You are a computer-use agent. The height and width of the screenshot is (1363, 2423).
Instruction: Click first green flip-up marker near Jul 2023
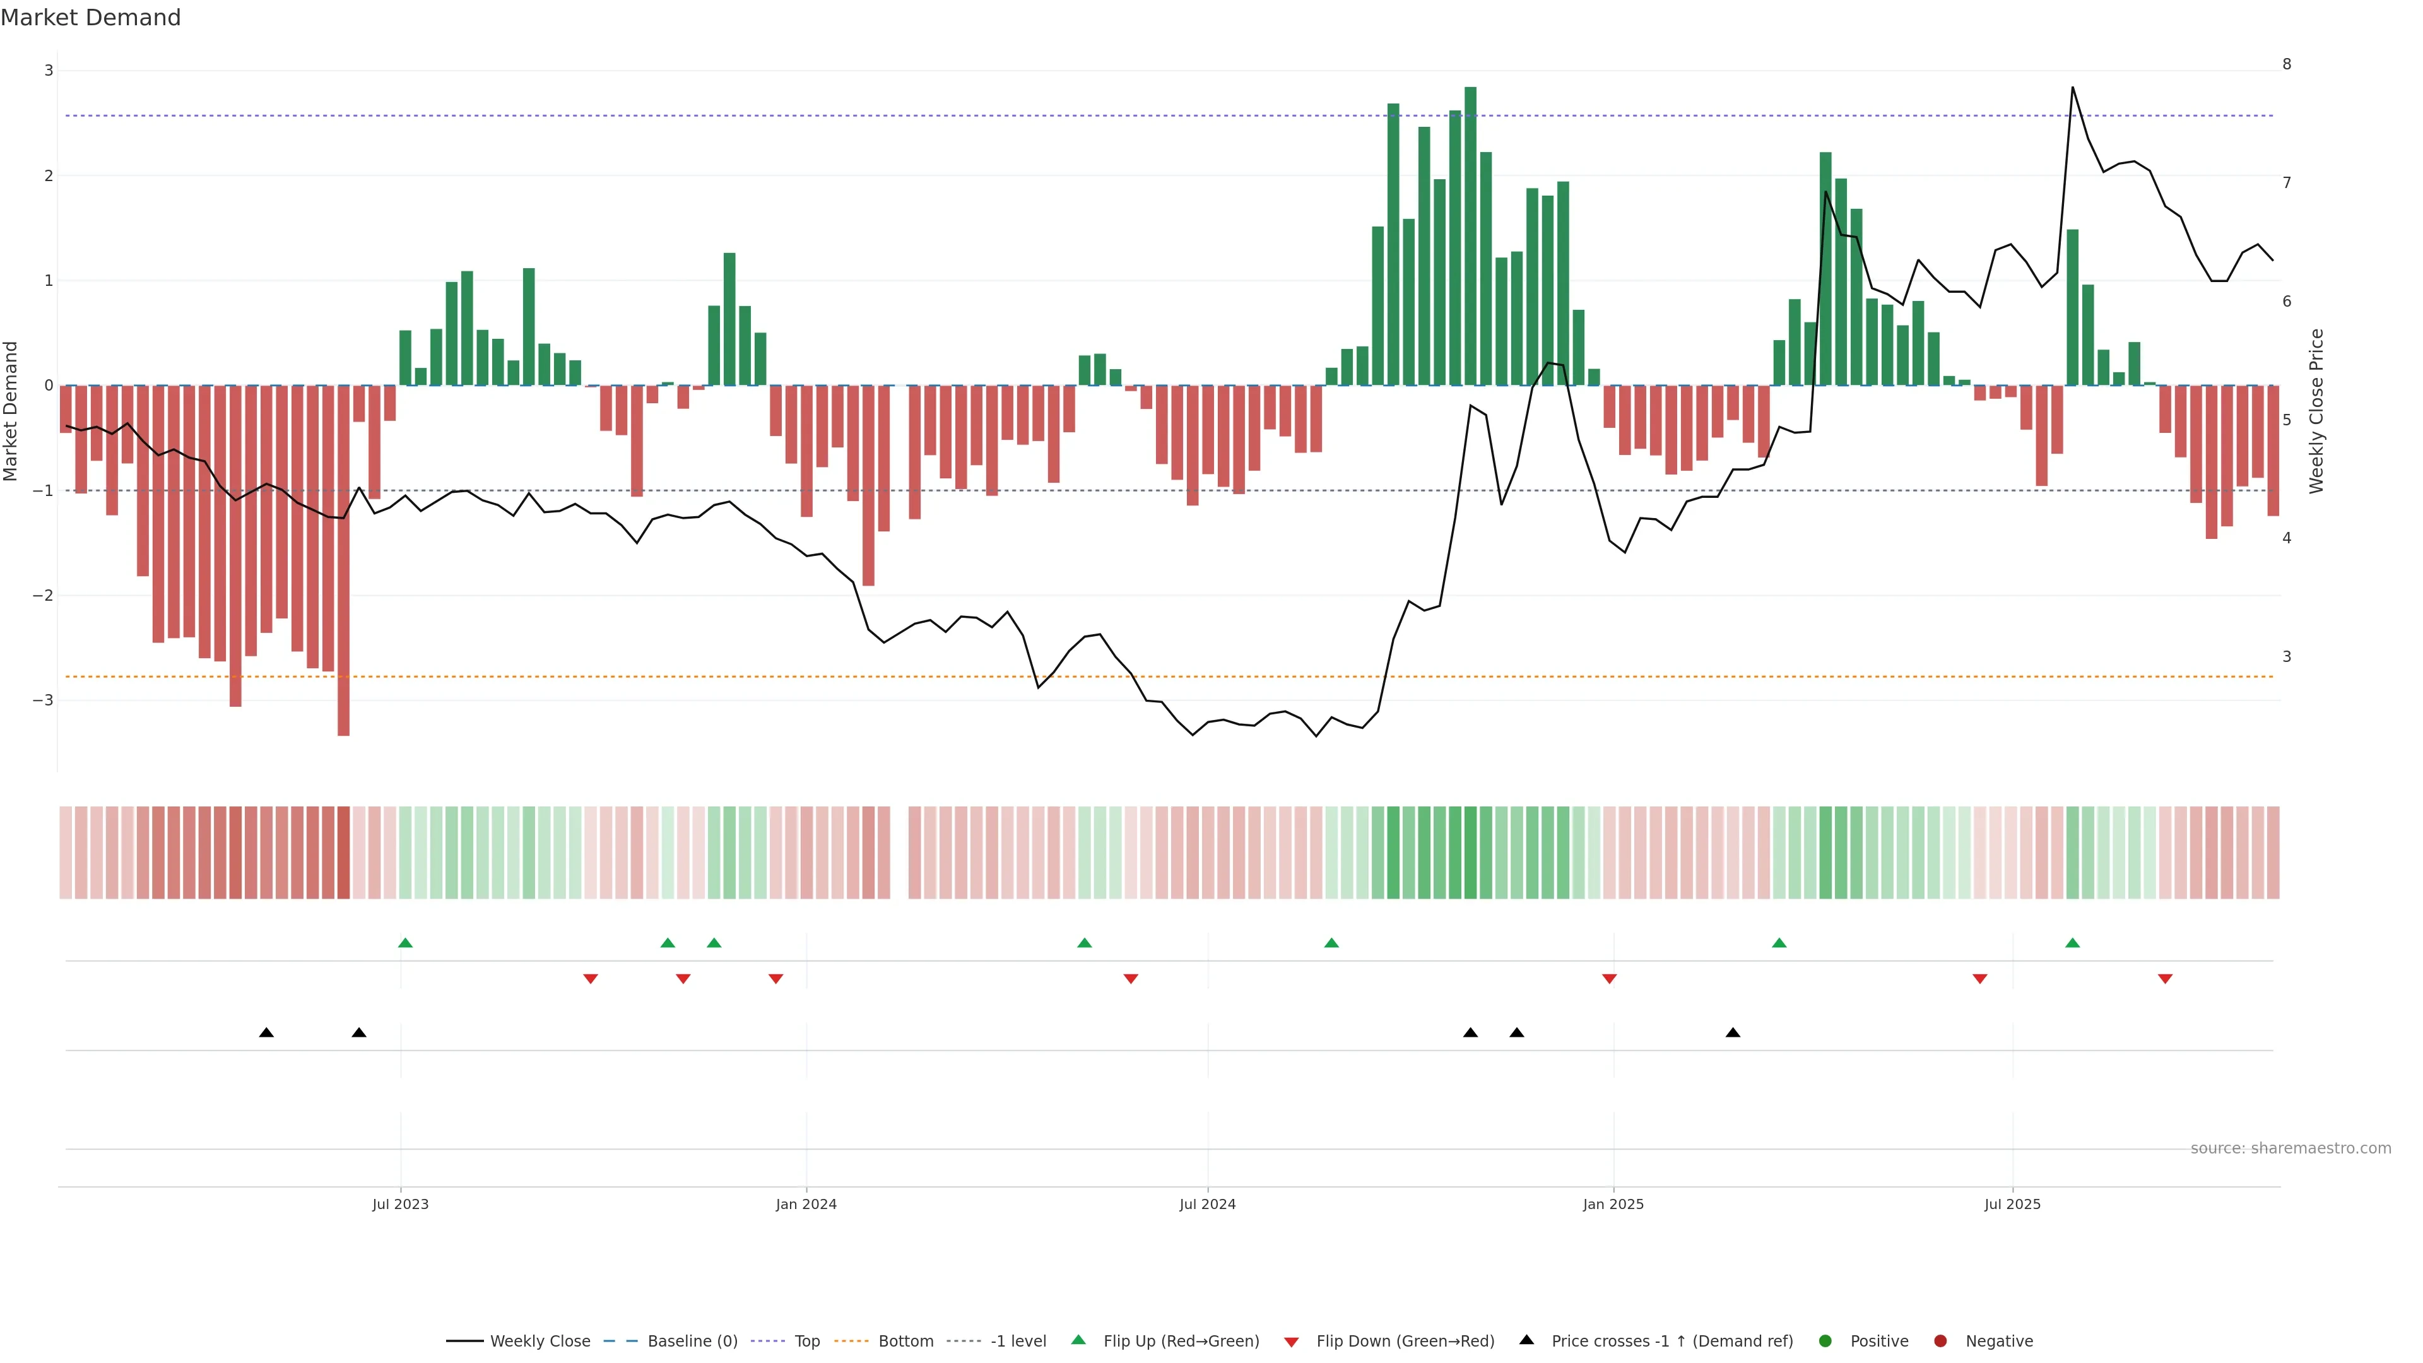pyautogui.click(x=405, y=943)
